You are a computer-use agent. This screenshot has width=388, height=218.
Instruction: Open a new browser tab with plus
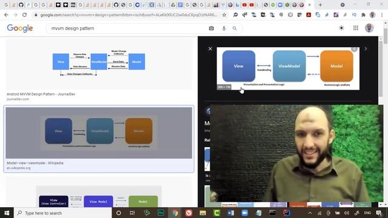(x=320, y=5)
